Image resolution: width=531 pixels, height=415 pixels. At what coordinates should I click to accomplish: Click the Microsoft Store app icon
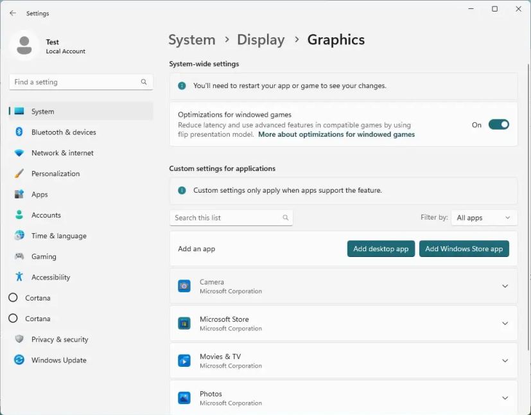[x=184, y=323]
